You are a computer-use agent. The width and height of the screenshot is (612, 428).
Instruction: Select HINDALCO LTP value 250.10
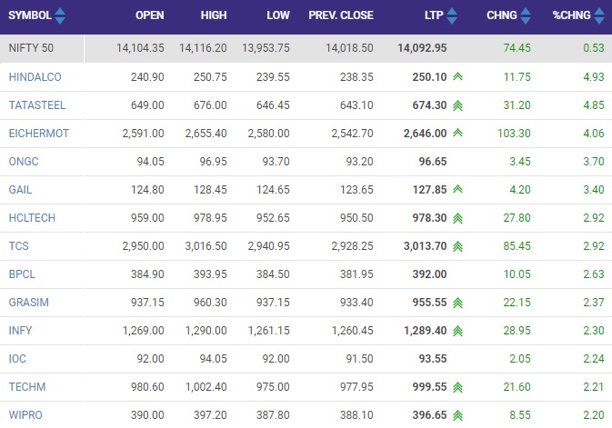coord(430,77)
